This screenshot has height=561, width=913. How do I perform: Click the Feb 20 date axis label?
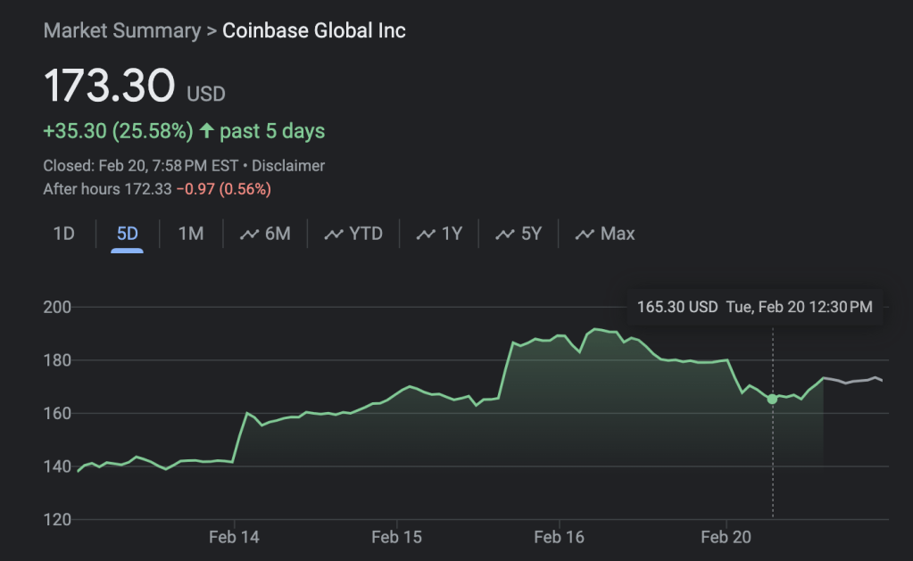coord(726,537)
